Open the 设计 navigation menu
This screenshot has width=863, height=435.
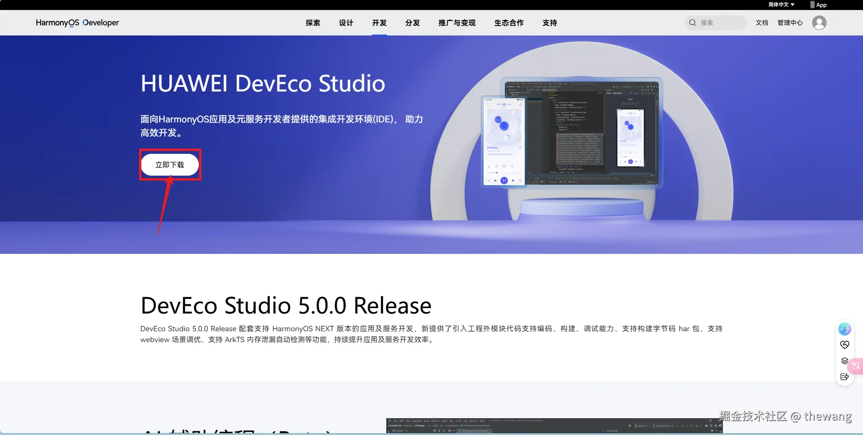[x=346, y=23]
